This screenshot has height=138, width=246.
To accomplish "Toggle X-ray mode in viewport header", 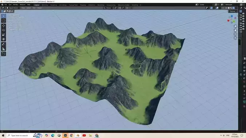I will click(223, 8).
